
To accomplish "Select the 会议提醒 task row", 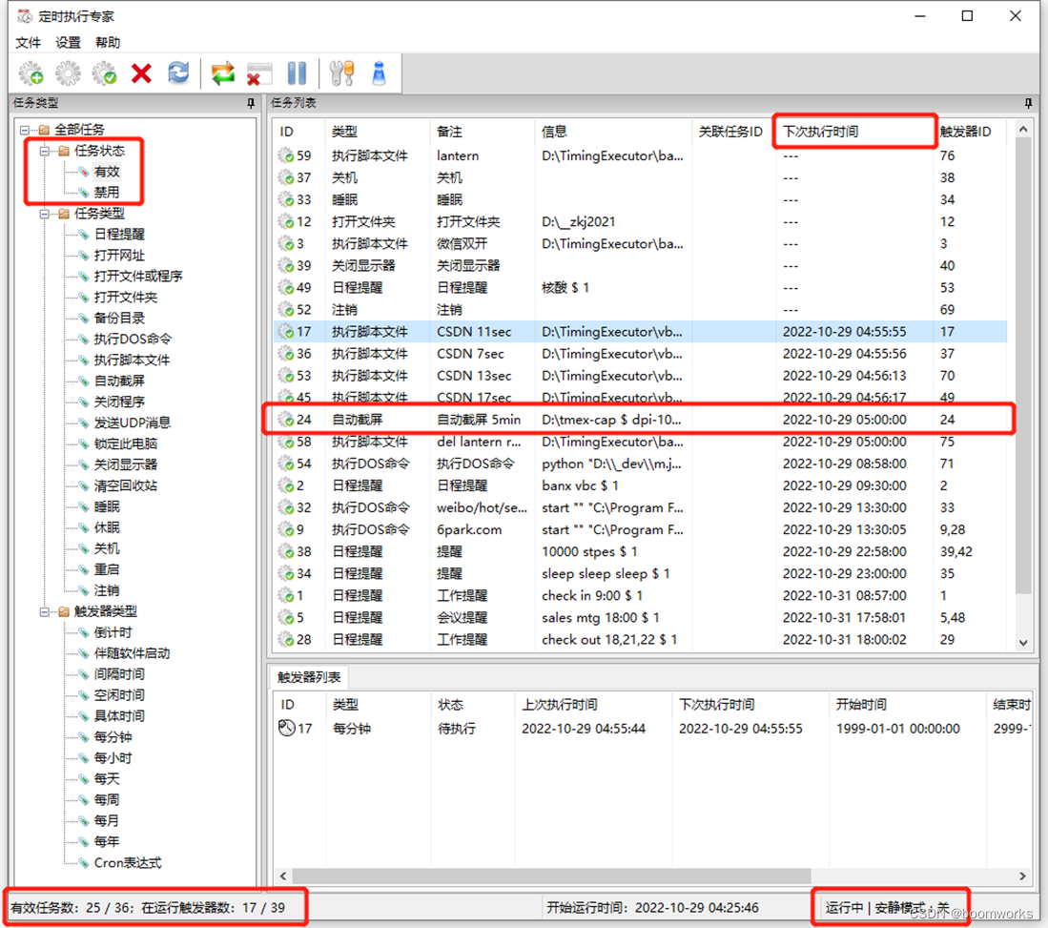I will pos(640,618).
